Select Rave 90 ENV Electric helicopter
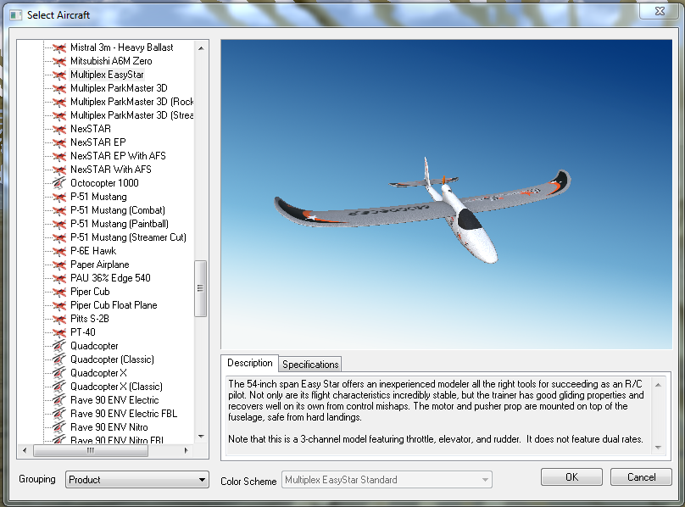The width and height of the screenshot is (685, 507). (114, 400)
